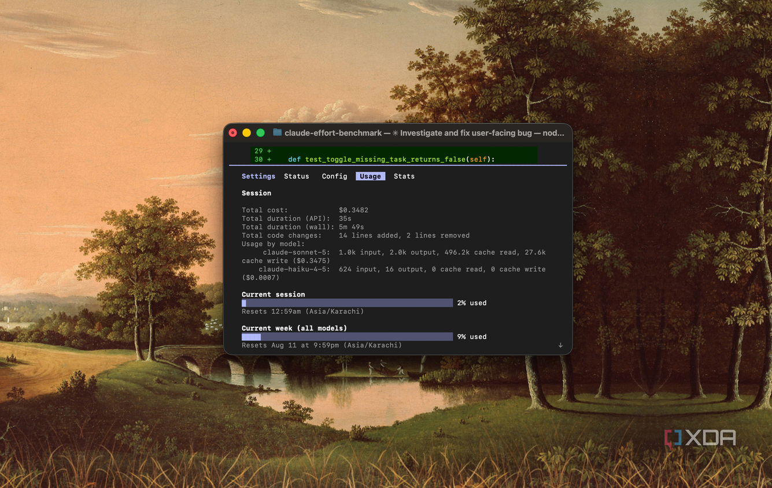
Task: Click the window title 'claude-effort-benchmark'
Action: [333, 133]
